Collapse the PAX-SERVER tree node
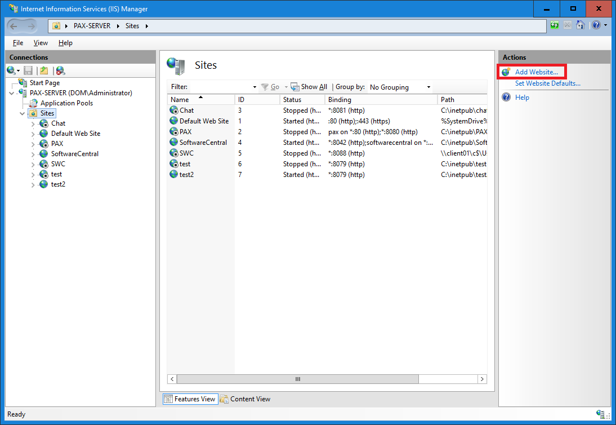 [x=12, y=93]
